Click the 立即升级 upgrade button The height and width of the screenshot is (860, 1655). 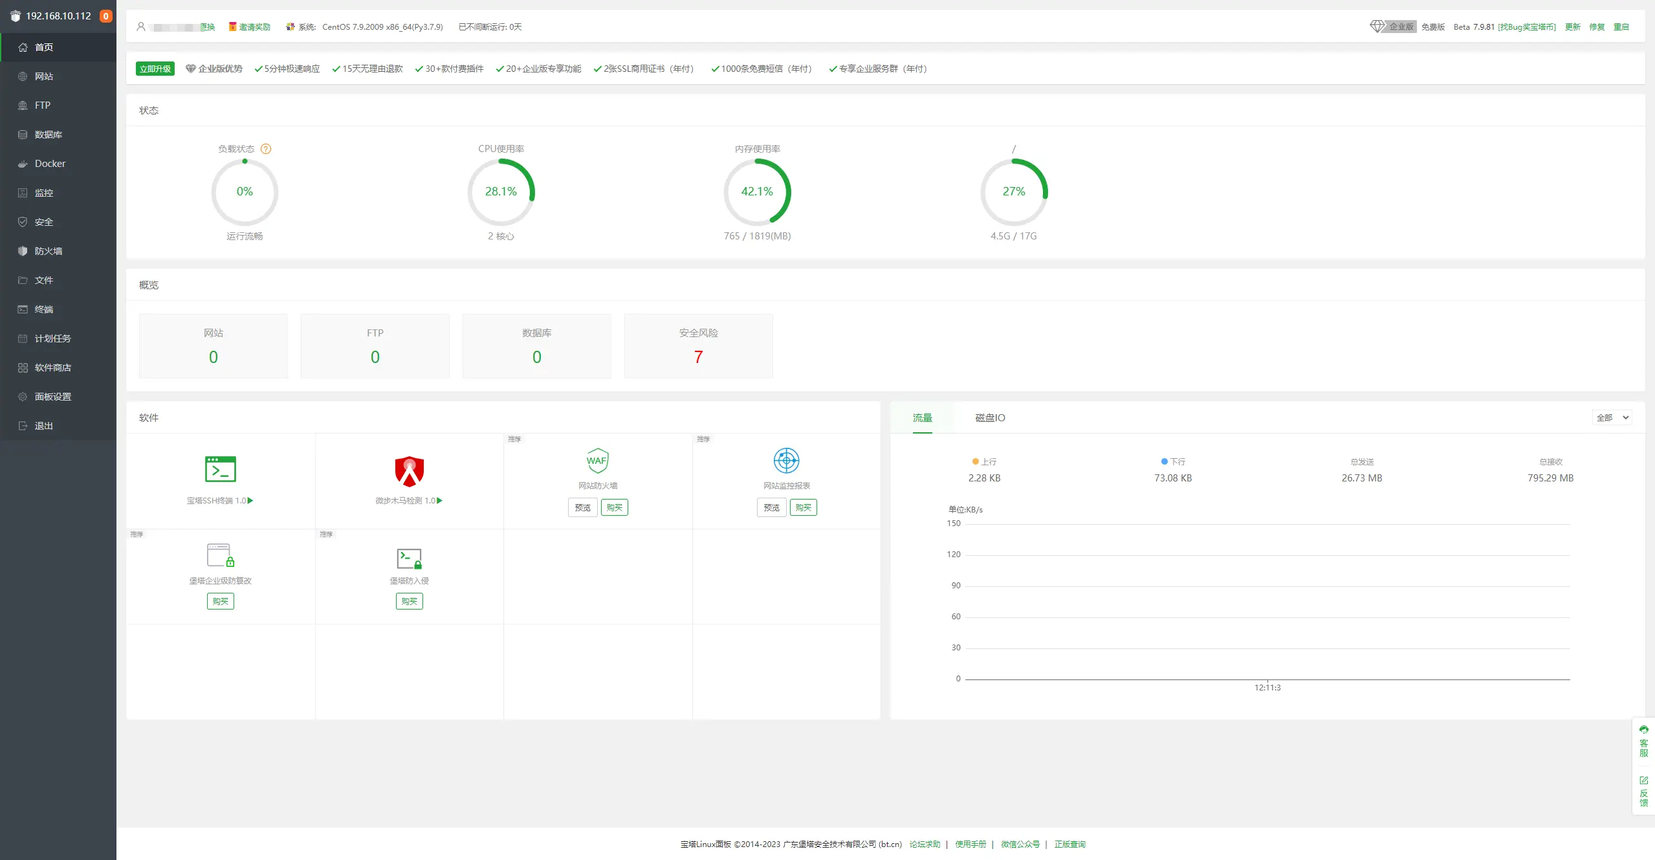[x=155, y=69]
